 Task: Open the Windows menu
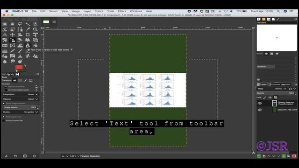coord(136,11)
